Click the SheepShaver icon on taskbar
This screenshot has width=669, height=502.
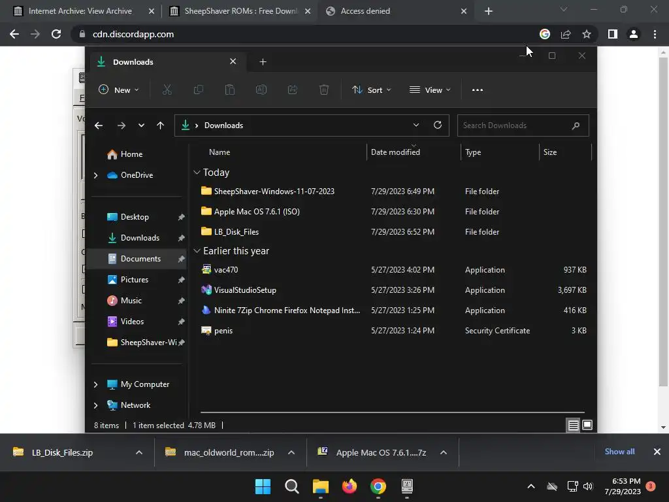pos(408,486)
